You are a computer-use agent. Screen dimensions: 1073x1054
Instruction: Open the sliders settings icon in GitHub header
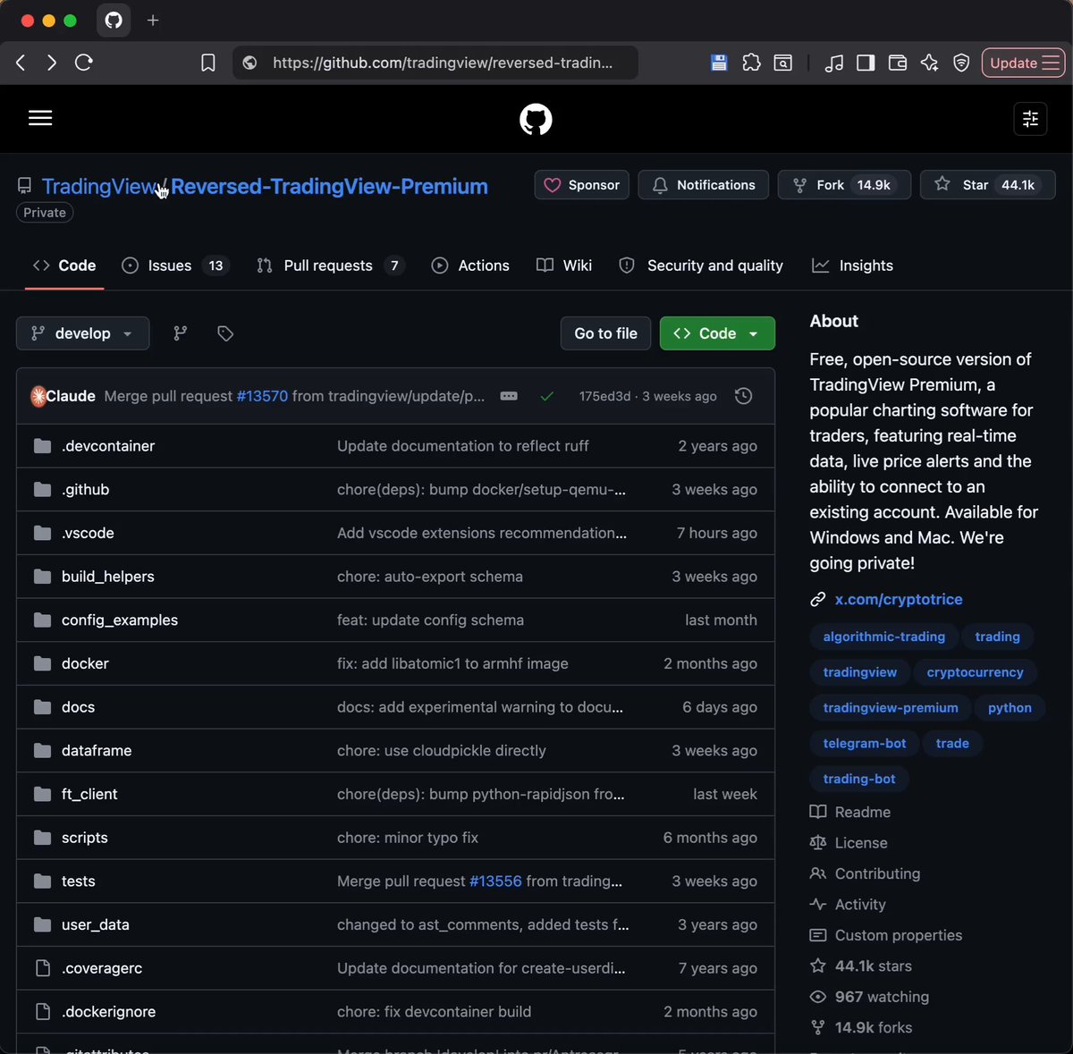click(x=1030, y=119)
